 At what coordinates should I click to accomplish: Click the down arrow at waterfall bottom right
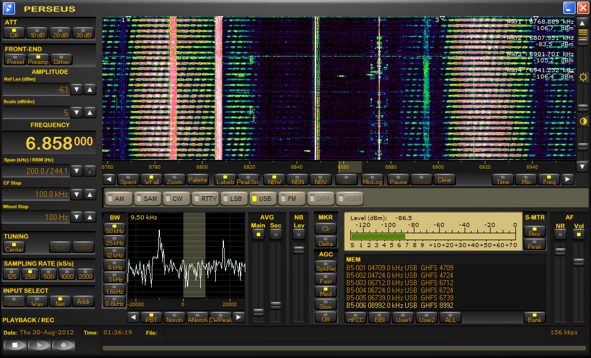point(582,166)
